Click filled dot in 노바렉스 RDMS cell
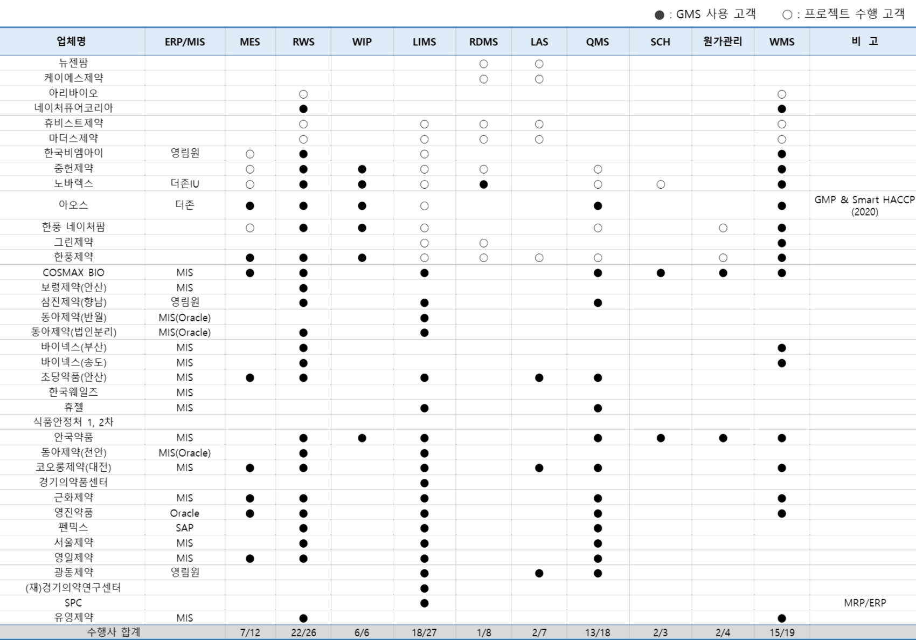The height and width of the screenshot is (640, 916). pyautogui.click(x=483, y=184)
